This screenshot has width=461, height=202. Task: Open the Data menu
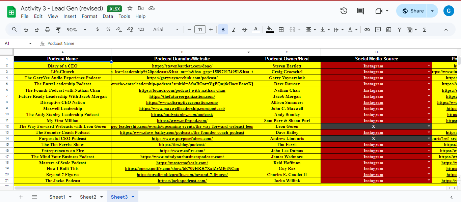[108, 16]
